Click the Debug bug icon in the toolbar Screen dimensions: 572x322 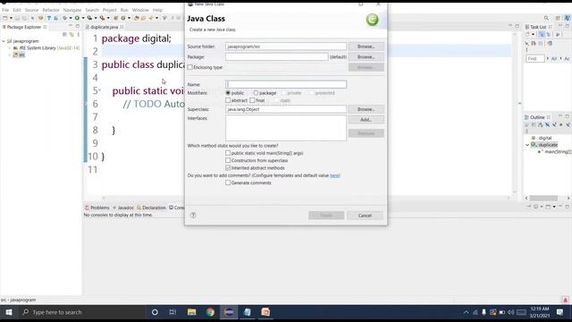tap(65, 18)
